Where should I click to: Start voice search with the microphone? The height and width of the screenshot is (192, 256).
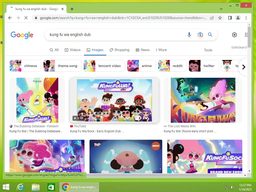[189, 34]
